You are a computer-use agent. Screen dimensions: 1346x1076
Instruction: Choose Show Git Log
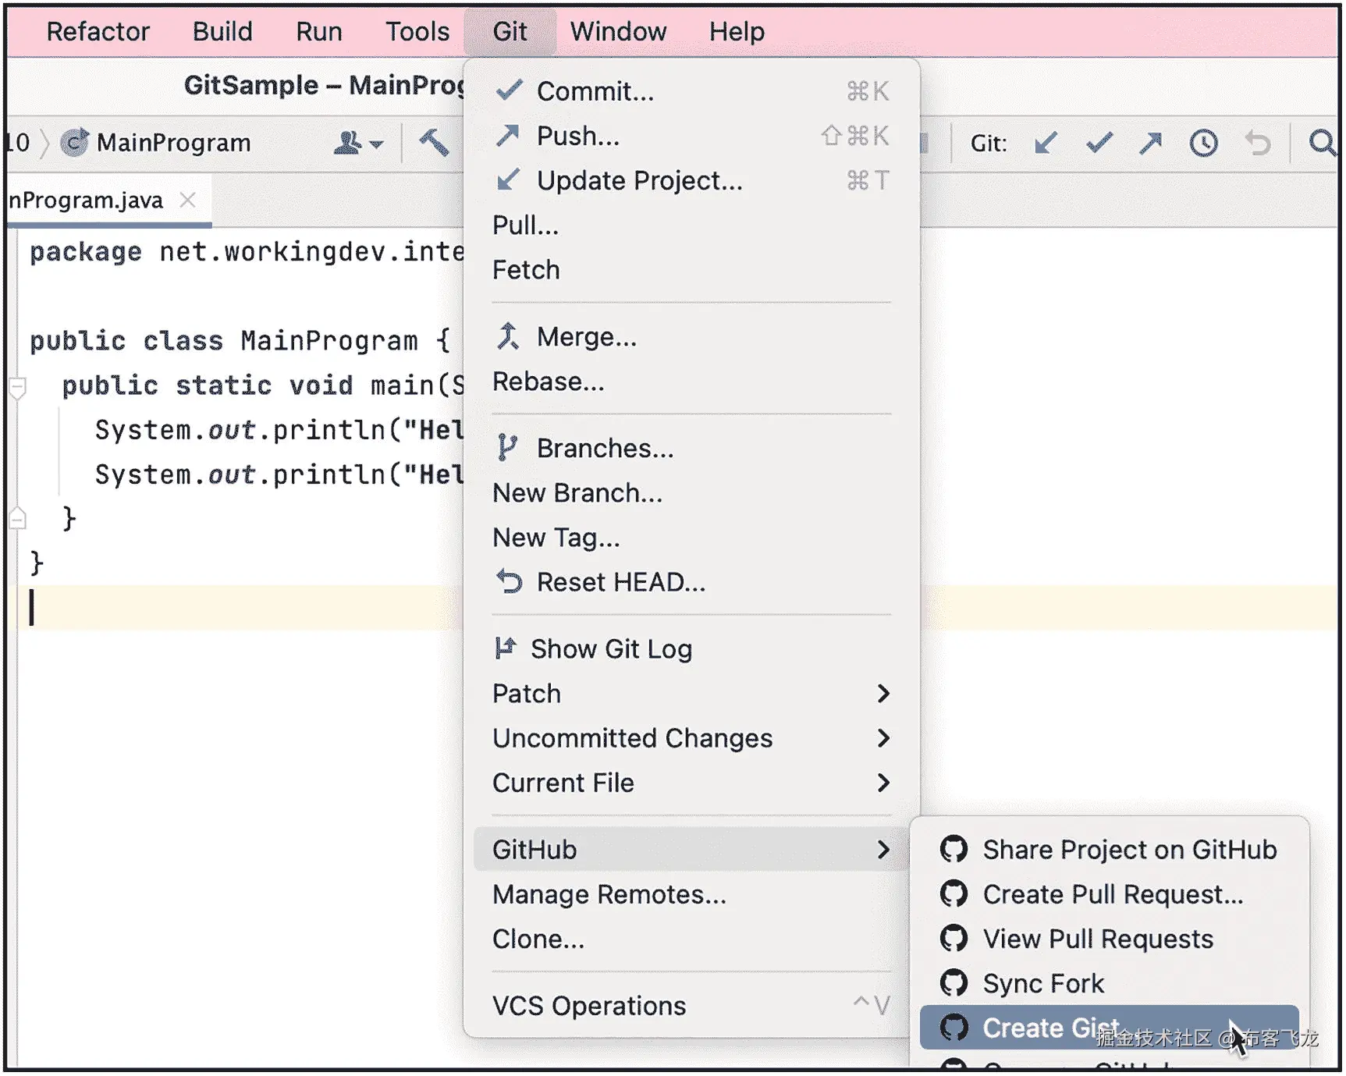click(x=610, y=649)
